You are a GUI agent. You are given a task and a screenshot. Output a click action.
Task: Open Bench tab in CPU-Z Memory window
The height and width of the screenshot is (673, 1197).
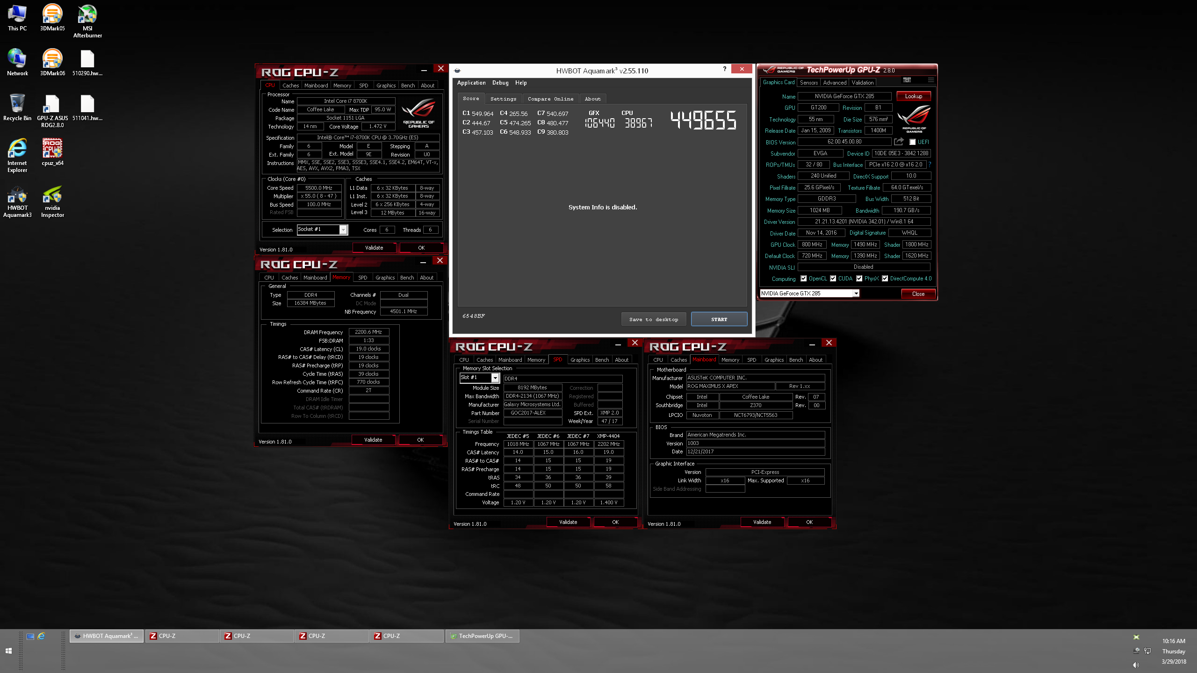pos(407,278)
